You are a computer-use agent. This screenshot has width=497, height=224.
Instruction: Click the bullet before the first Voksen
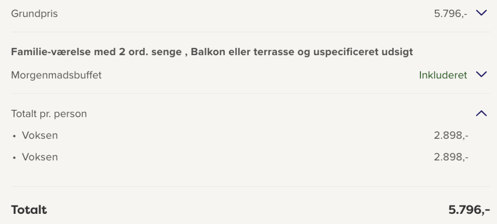15,136
